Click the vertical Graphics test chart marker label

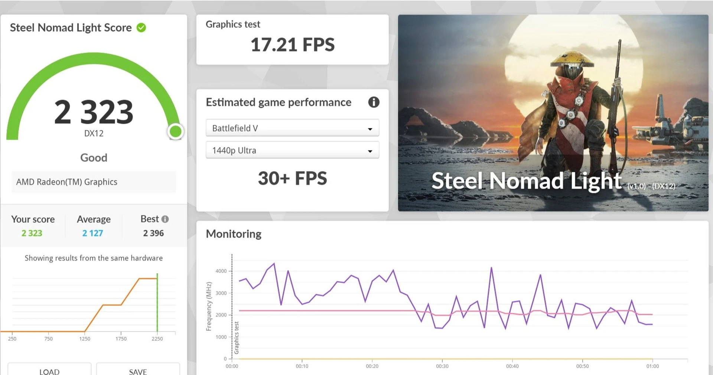pos(237,338)
